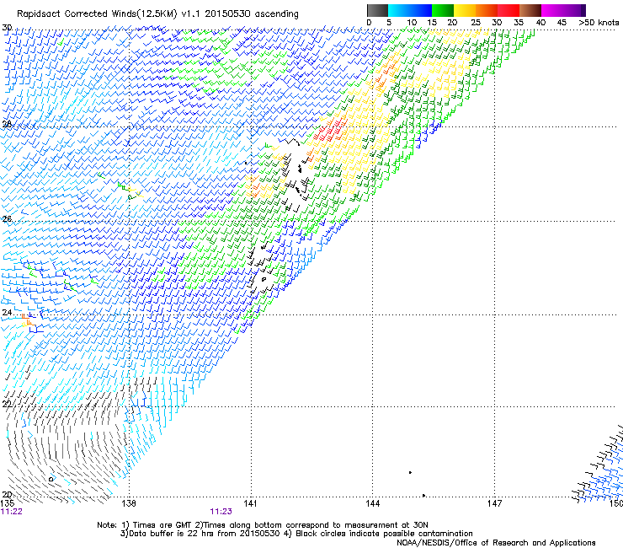Select the cyan-to-blue 5-15 knots legend gradient
This screenshot has height=548, width=623.
410,10
